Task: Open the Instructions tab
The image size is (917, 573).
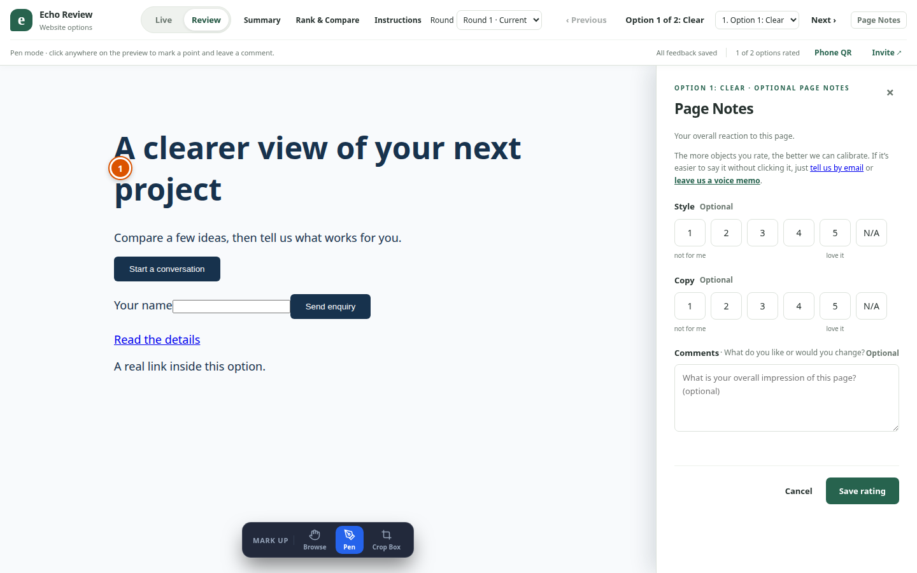Action: click(x=397, y=20)
